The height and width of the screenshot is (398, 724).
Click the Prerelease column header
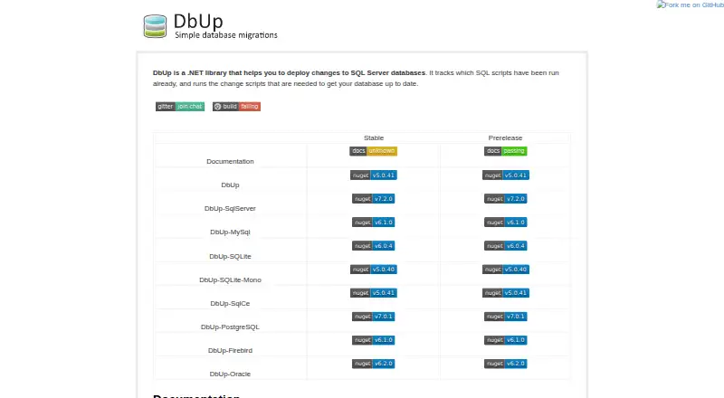coord(505,138)
